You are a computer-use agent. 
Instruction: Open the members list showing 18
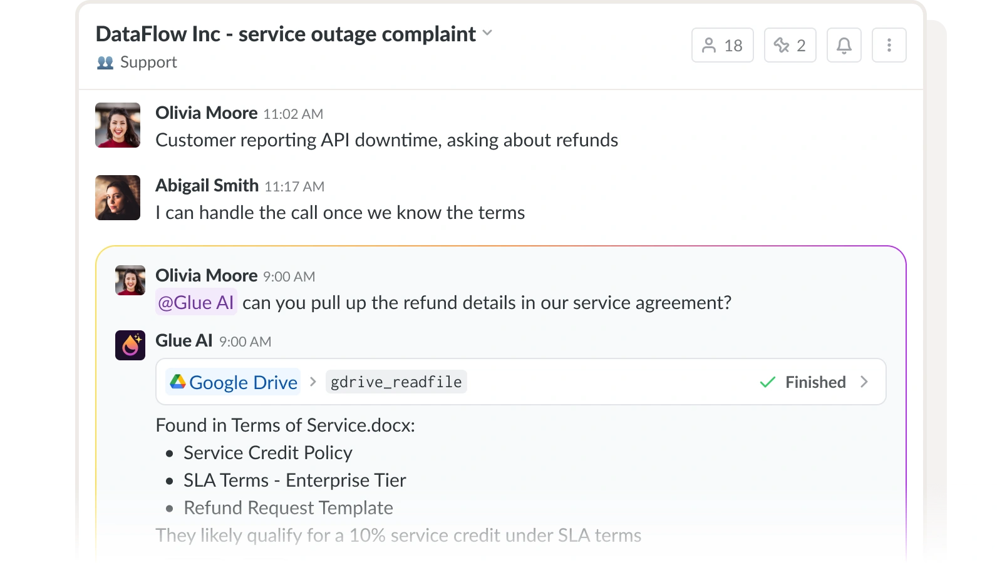click(x=722, y=45)
